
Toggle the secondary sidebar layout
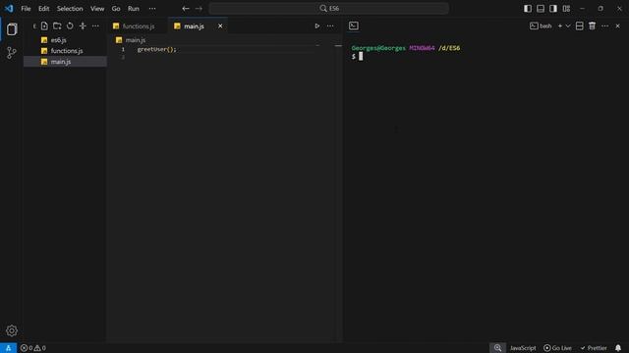553,9
